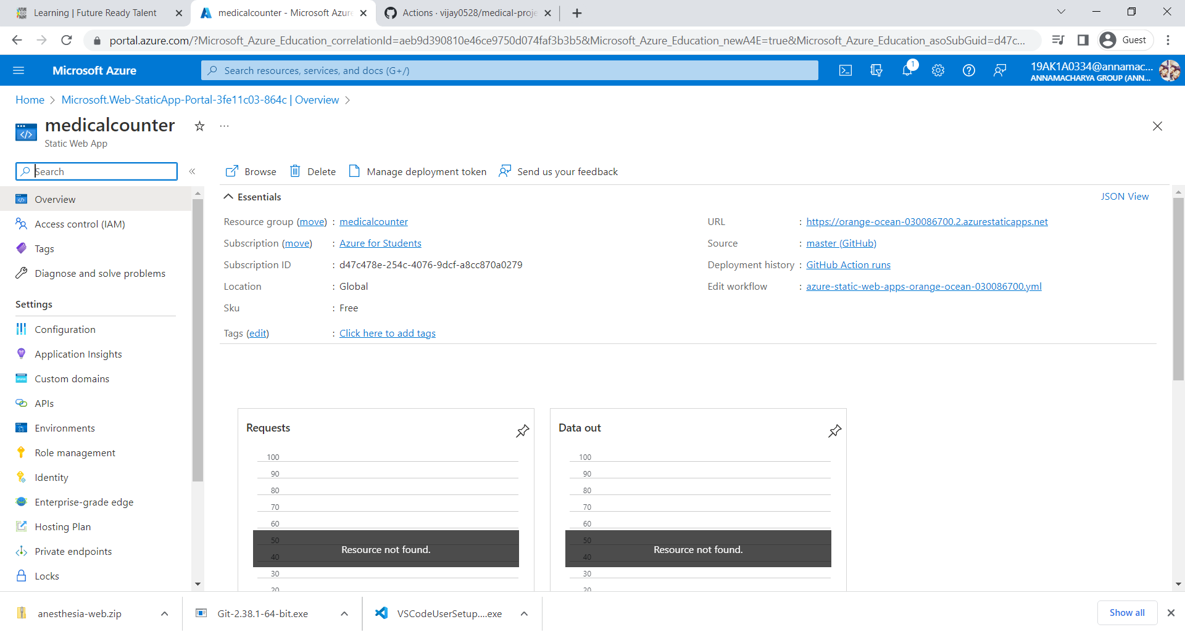Pin the Requests chart to dashboard
This screenshot has height=635, width=1185.
pyautogui.click(x=522, y=431)
